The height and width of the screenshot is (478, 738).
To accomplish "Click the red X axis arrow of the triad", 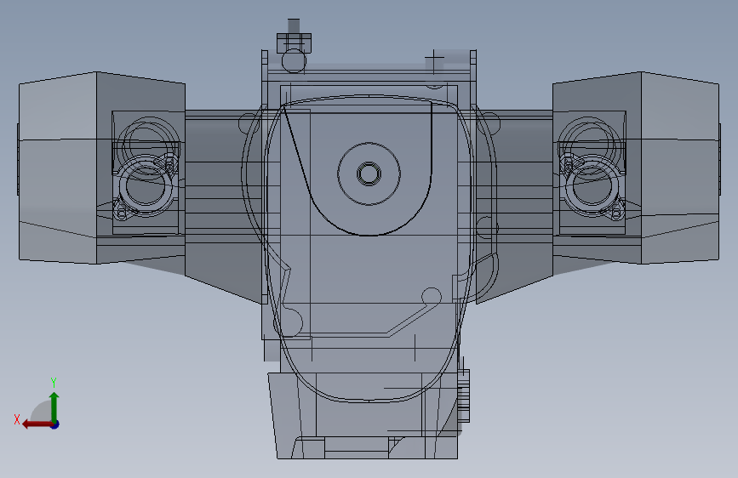I will 37,424.
